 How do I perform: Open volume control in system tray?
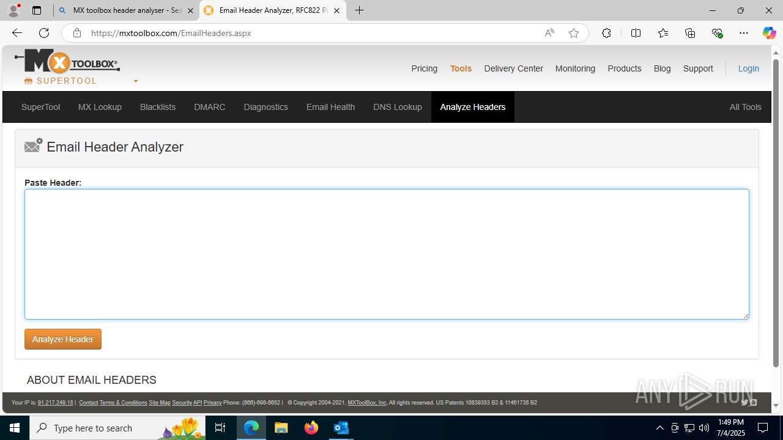(x=704, y=428)
